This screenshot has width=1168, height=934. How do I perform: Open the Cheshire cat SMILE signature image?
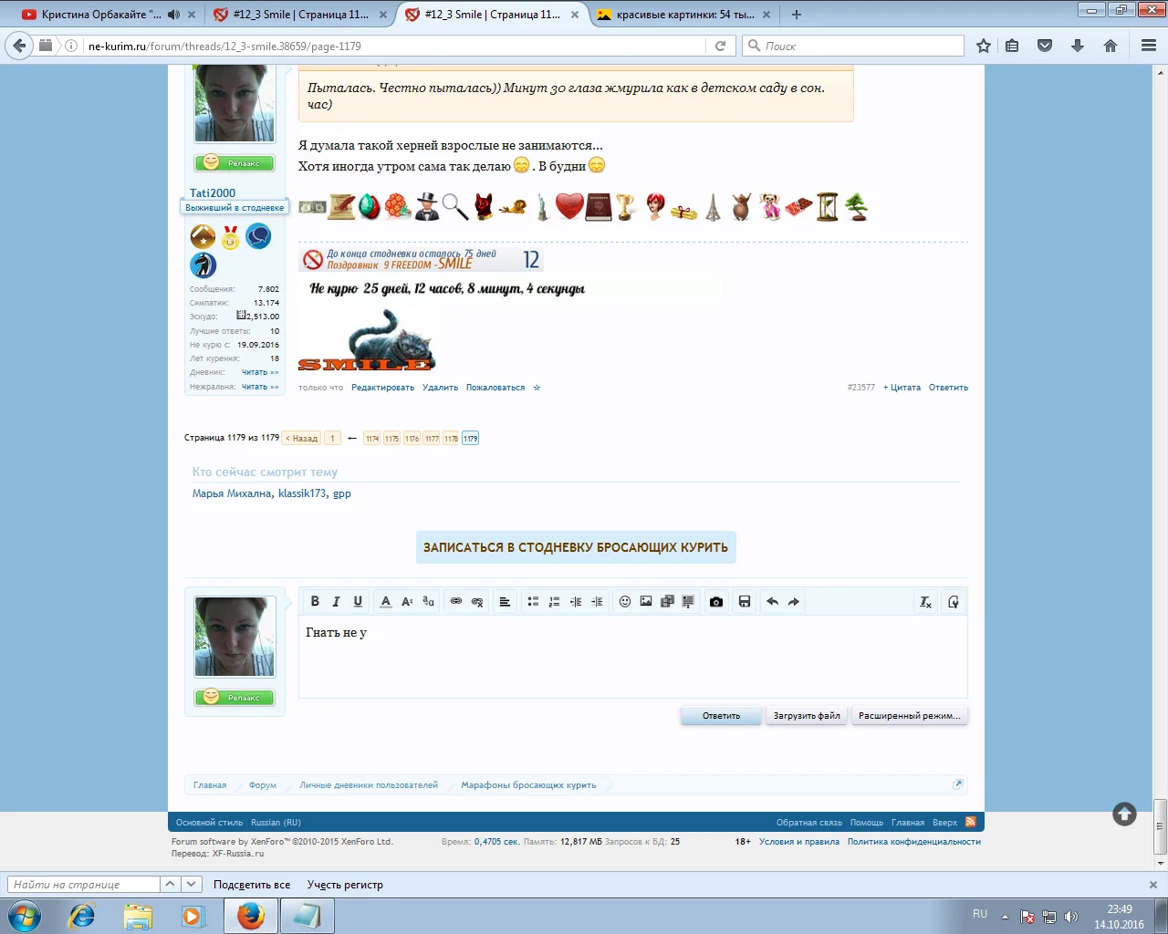[x=367, y=339]
